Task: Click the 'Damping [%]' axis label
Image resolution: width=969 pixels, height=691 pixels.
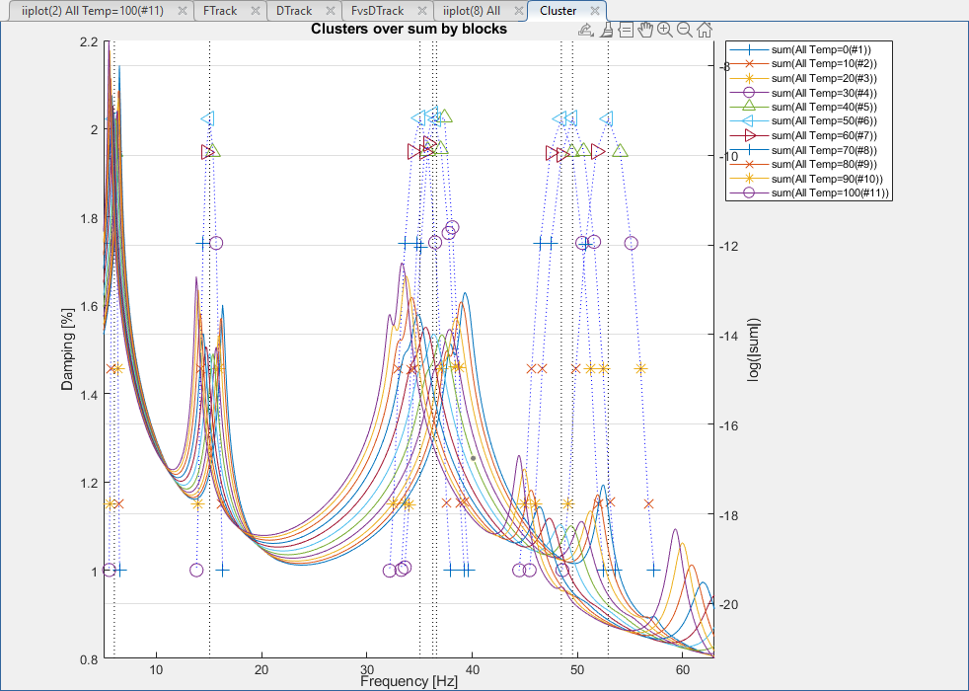Action: 67,350
